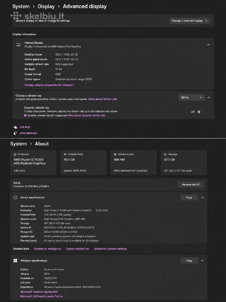Click the Storage card icon
This screenshot has height=302, width=226.
(x=165, y=154)
